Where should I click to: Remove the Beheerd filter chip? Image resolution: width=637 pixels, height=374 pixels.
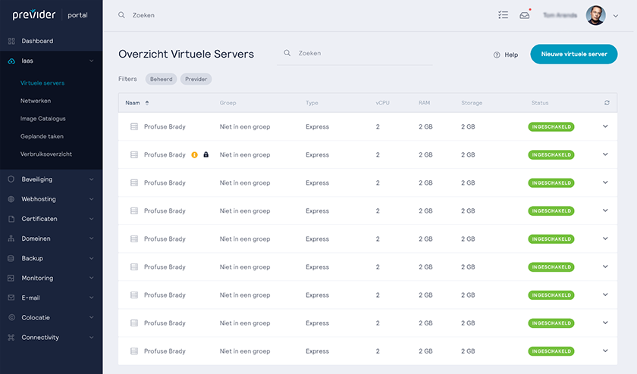[x=161, y=79]
